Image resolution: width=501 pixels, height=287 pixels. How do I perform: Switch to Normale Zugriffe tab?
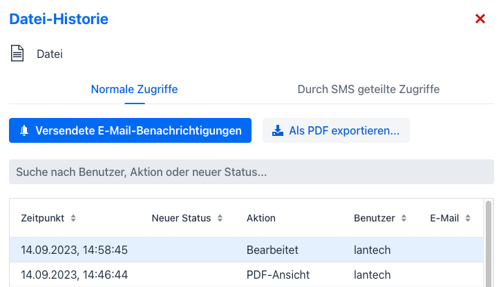tap(134, 90)
